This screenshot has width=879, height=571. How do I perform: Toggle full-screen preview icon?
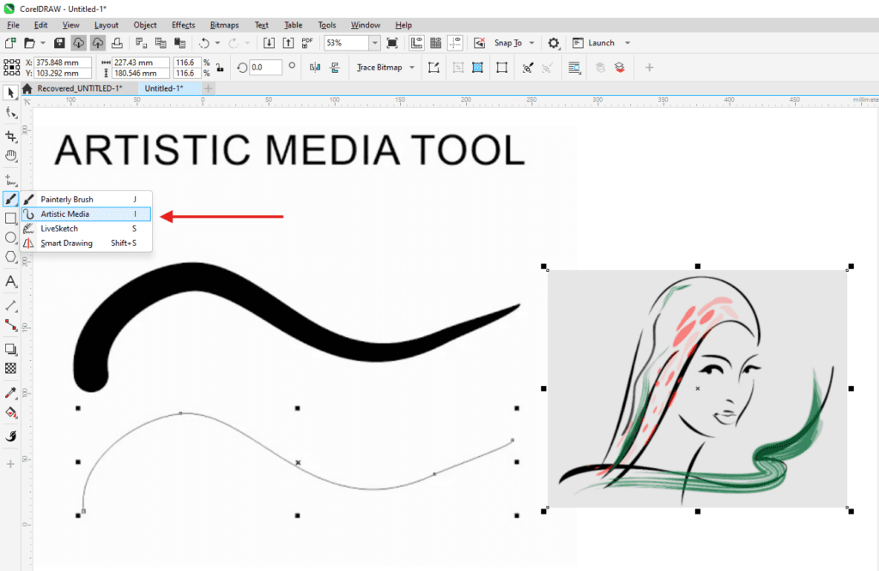pos(392,43)
